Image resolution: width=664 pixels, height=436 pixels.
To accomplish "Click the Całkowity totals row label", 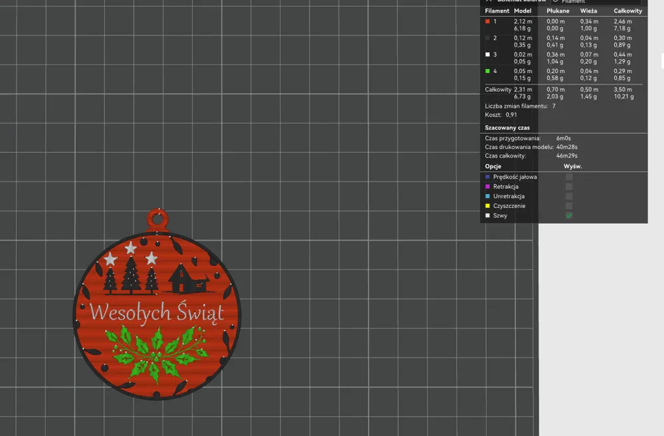I will (498, 90).
